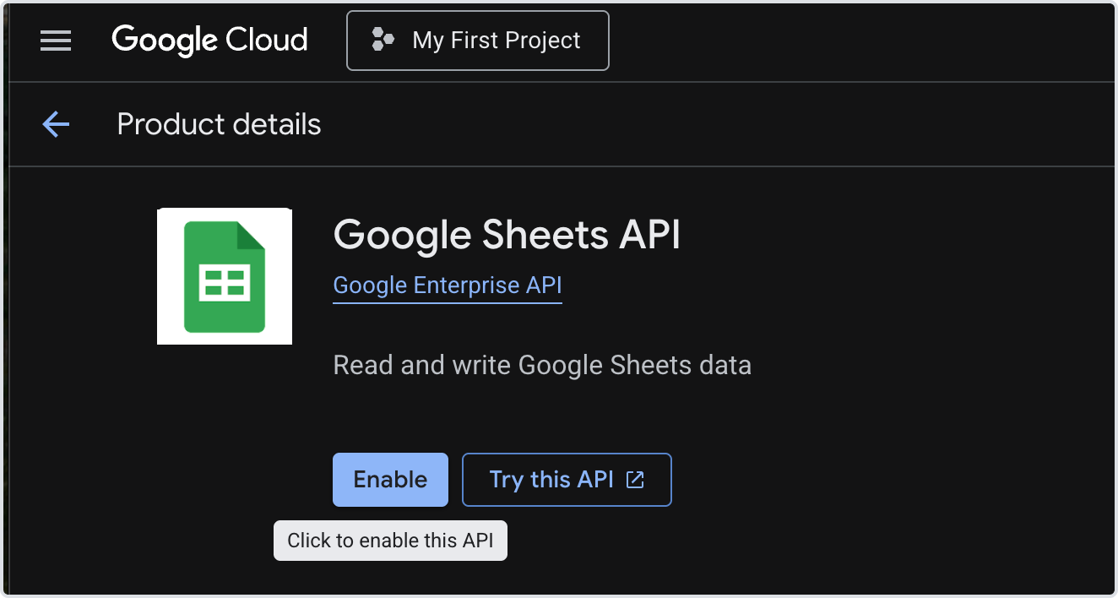Click the Google Sheets API title
Viewport: 1118px width, 598px height.
(x=507, y=234)
